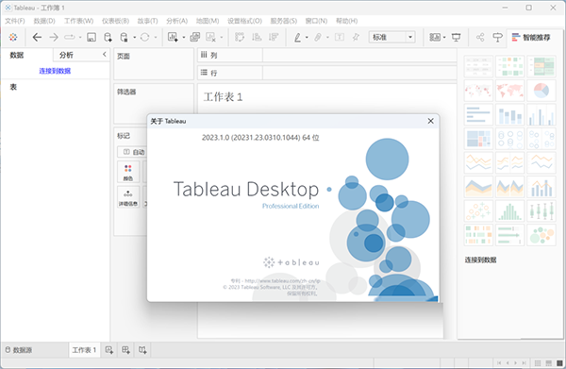Open the 数据(D) menu
The width and height of the screenshot is (566, 369).
(44, 21)
